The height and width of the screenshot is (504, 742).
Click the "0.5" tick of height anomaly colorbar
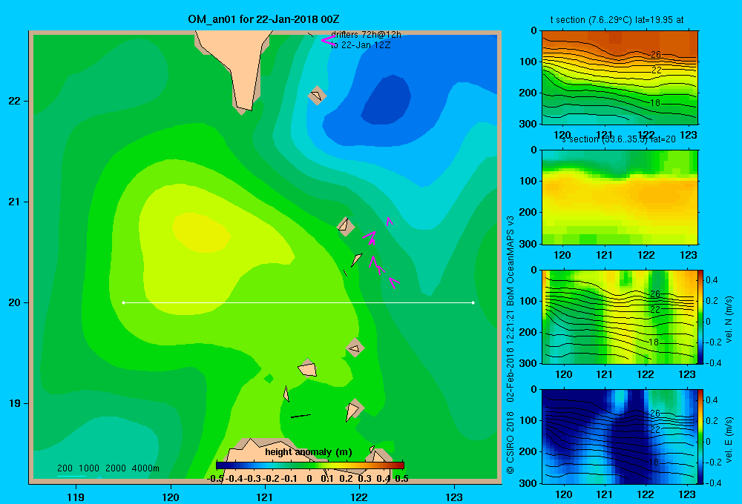(x=401, y=479)
